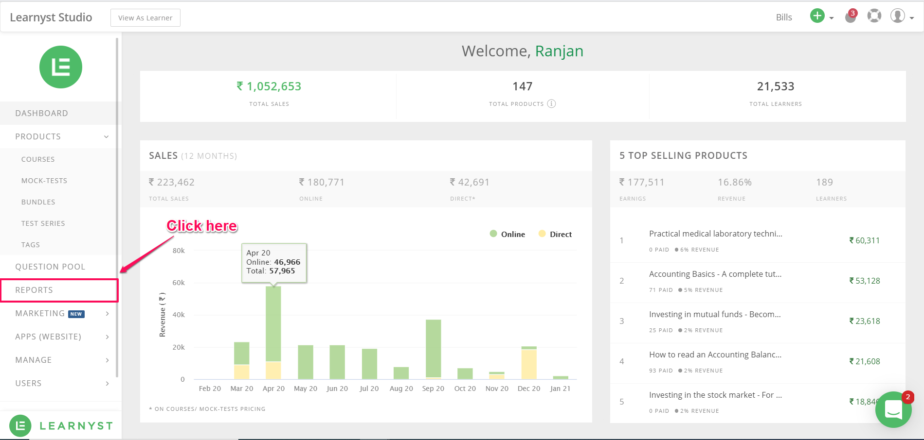Viewport: 924px width, 440px height.
Task: Expand the Manage menu chevron
Action: (x=107, y=360)
